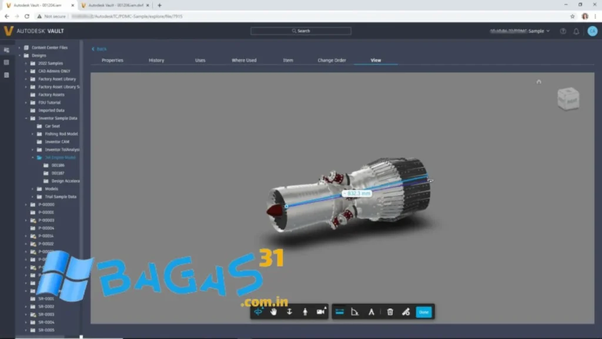Open the second left sidebar icon
The width and height of the screenshot is (602, 339).
click(6, 62)
